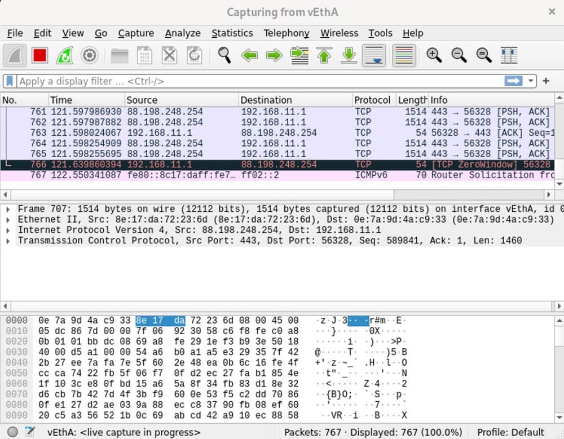Screen dimensions: 564x439
Task: Expand the Transmission Control Protocol details
Action: pyautogui.click(x=7, y=241)
